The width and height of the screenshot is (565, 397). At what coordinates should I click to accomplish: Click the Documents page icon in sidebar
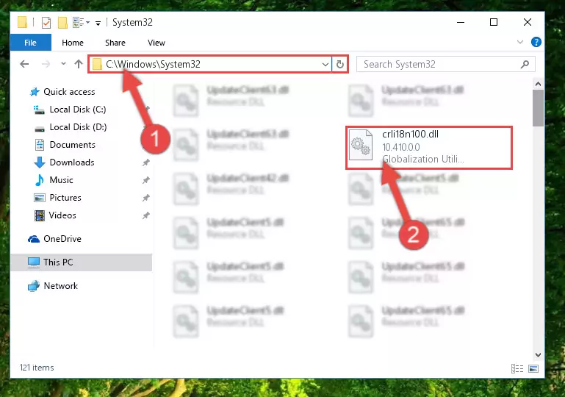click(x=39, y=145)
